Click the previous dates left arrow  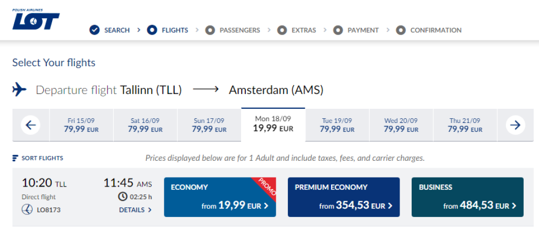coord(31,125)
